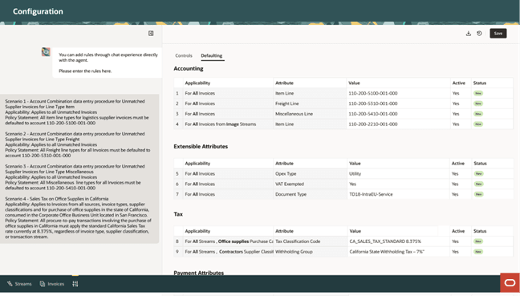Select value 110-200-2210-001-000
520x296 pixels.
(x=373, y=124)
